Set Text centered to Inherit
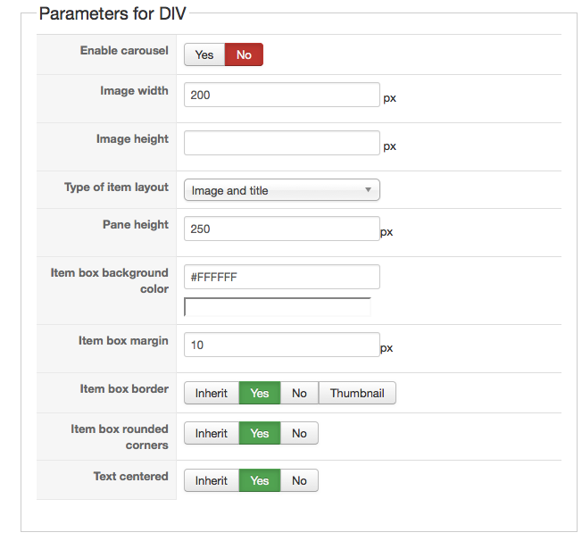 pyautogui.click(x=212, y=480)
